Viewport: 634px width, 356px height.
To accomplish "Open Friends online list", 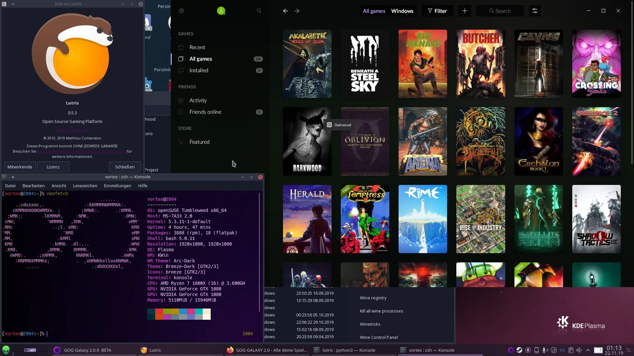I will 220,112.
